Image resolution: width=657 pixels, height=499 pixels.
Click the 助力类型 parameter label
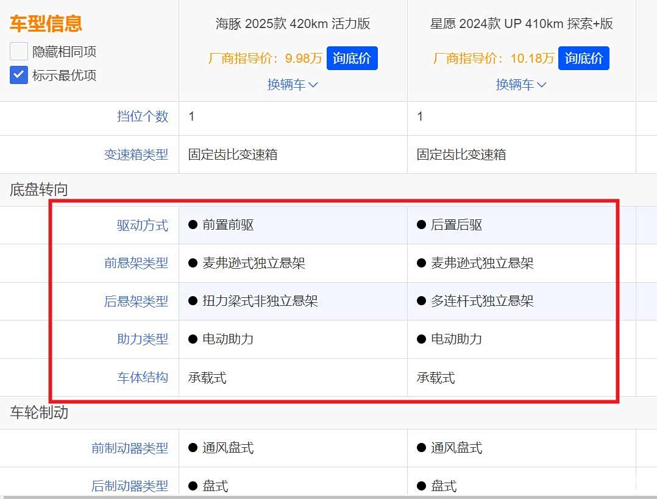pyautogui.click(x=142, y=339)
